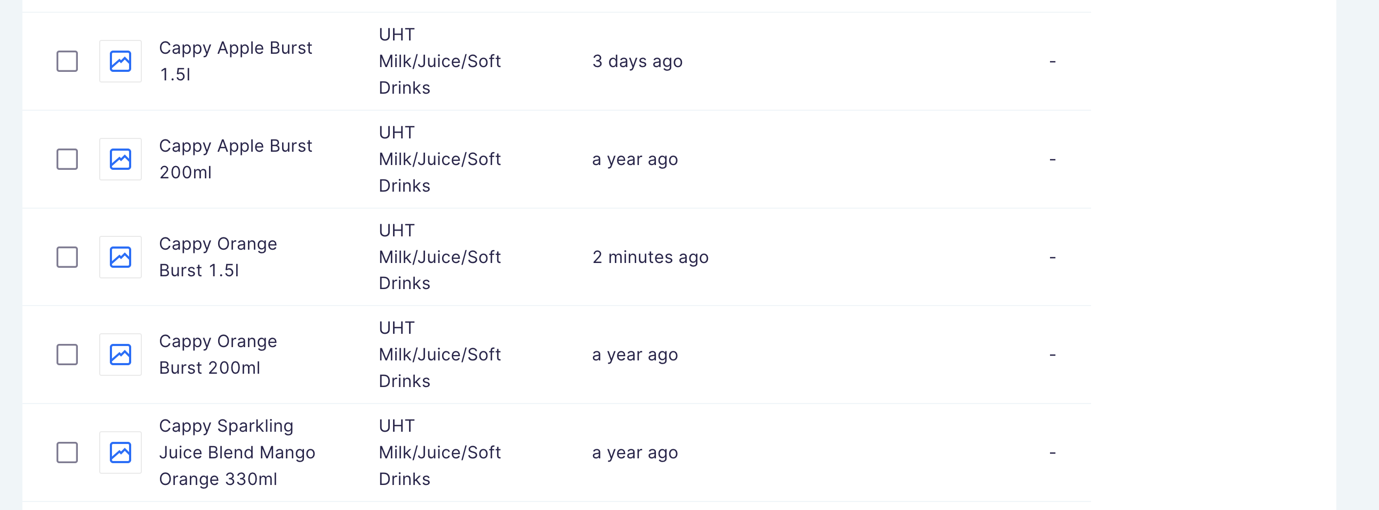1379x510 pixels.
Task: Open the image icon for Cappy Orange Burst 1.5l
Action: coord(120,257)
